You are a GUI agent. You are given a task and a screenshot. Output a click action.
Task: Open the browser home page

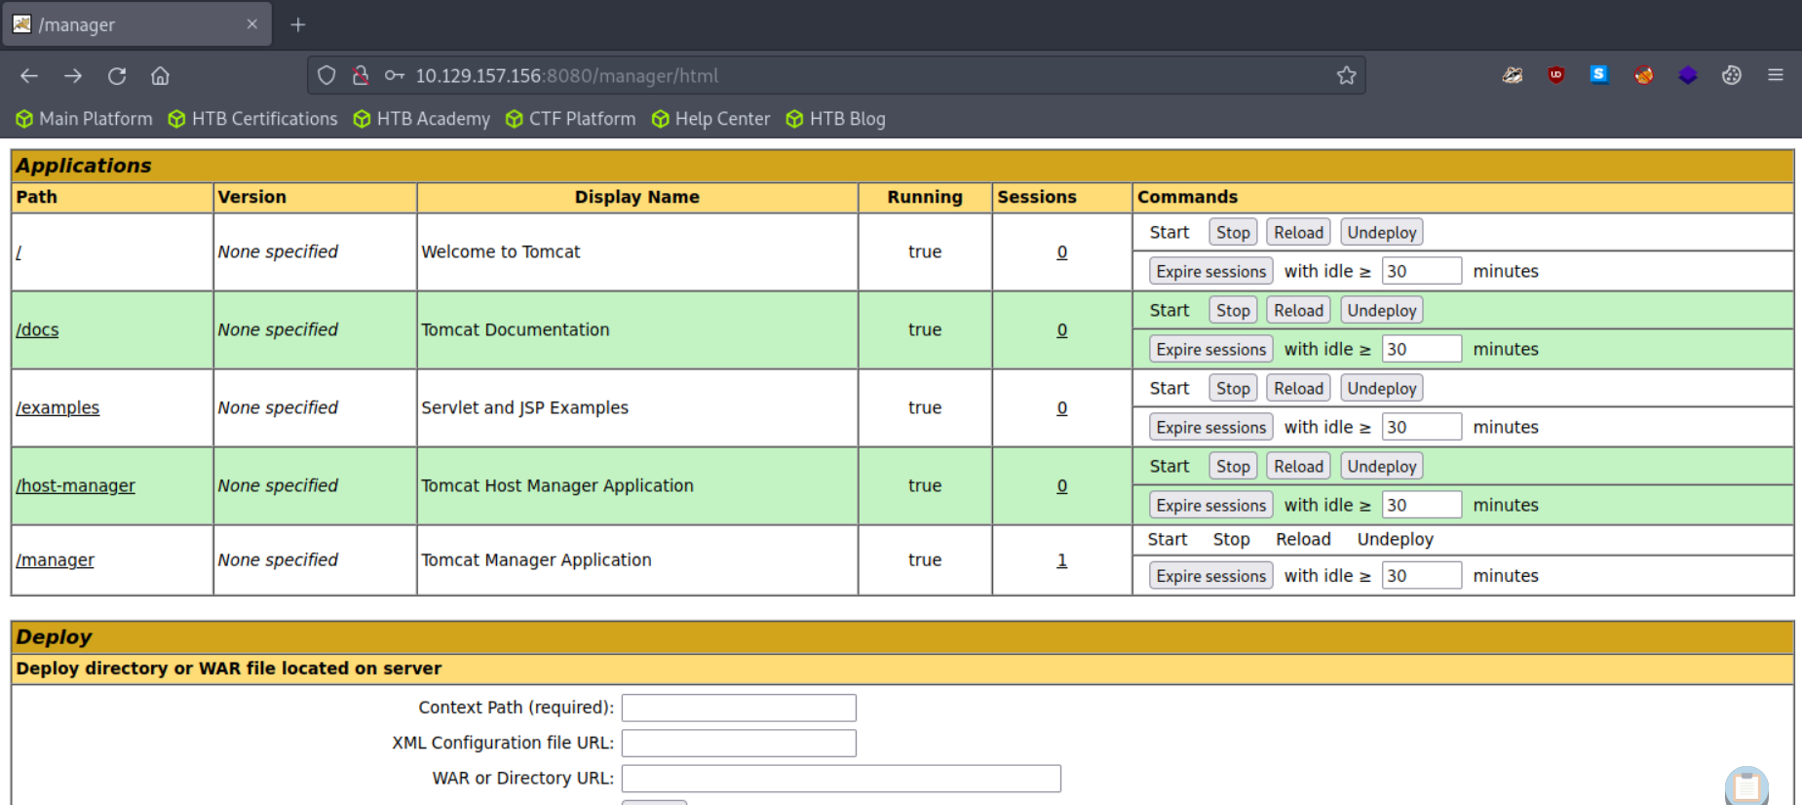(x=161, y=76)
